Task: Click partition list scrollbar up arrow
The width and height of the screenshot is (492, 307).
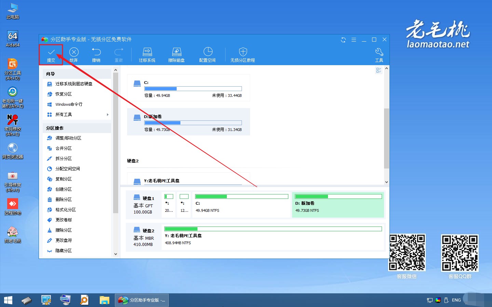Action: [x=386, y=69]
